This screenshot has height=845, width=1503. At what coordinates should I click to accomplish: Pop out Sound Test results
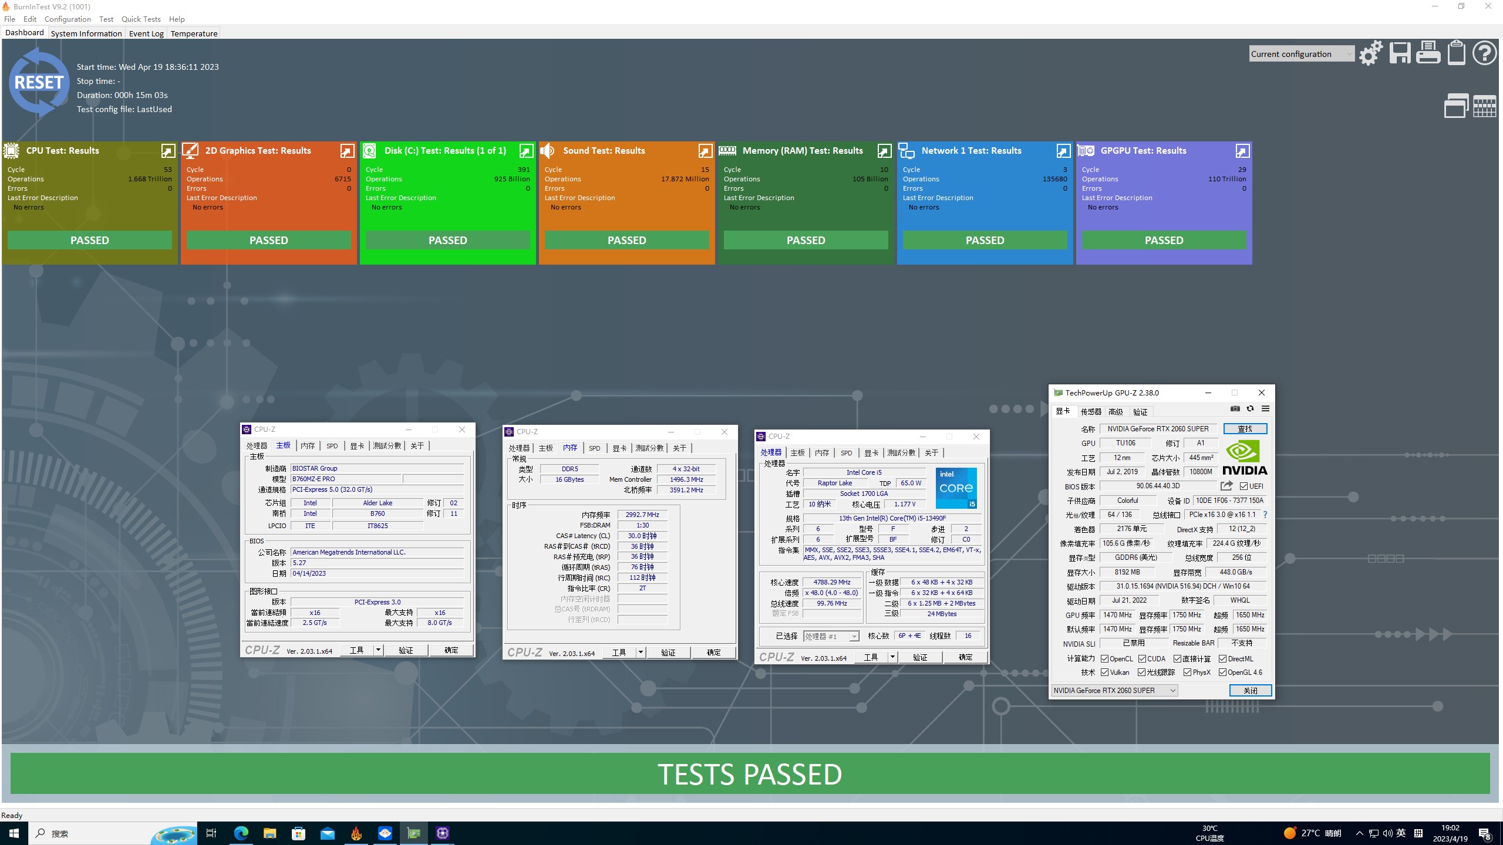705,151
